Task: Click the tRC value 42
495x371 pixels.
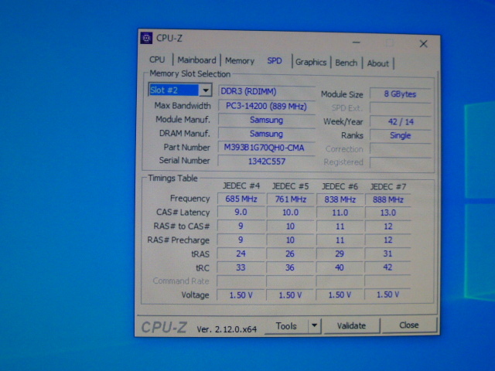Action: coord(387,267)
